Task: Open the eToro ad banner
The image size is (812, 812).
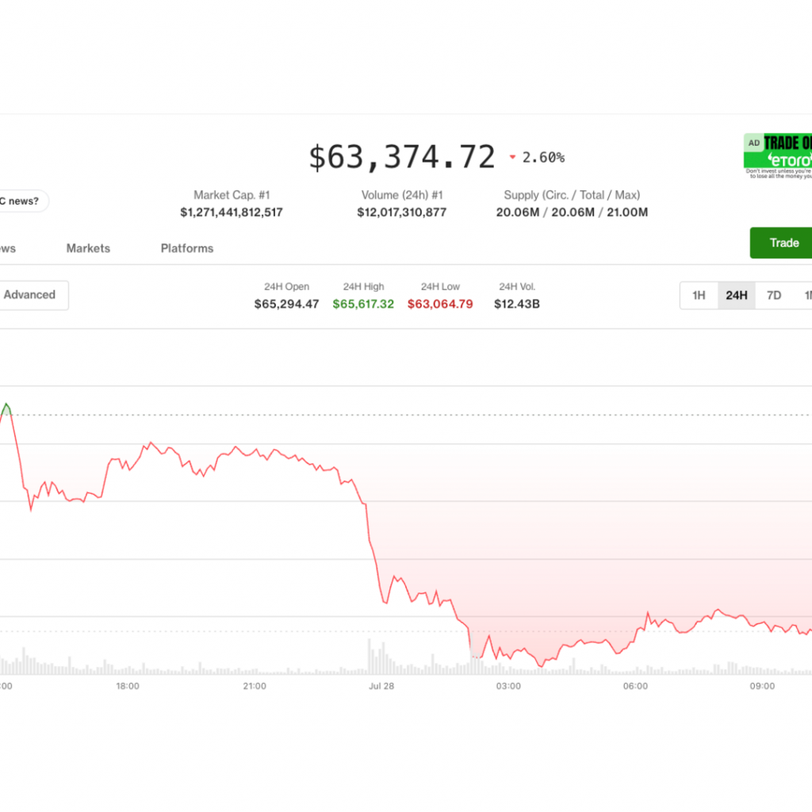Action: tap(778, 156)
